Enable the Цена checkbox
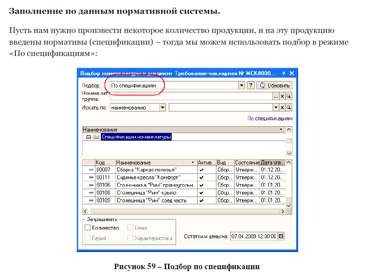366x278 pixels. [130, 227]
